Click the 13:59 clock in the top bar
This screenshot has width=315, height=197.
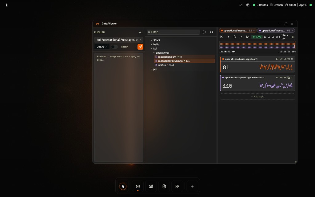click(x=290, y=5)
